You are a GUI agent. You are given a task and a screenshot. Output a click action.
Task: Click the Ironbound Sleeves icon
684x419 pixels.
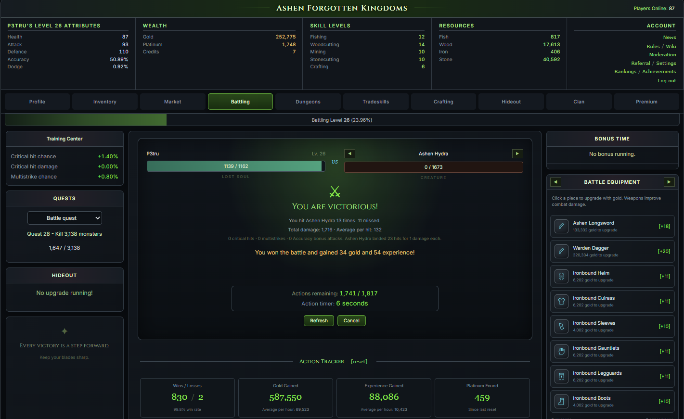tap(561, 326)
